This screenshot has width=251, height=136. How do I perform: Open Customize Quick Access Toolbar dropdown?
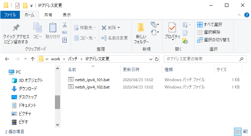click(x=32, y=6)
